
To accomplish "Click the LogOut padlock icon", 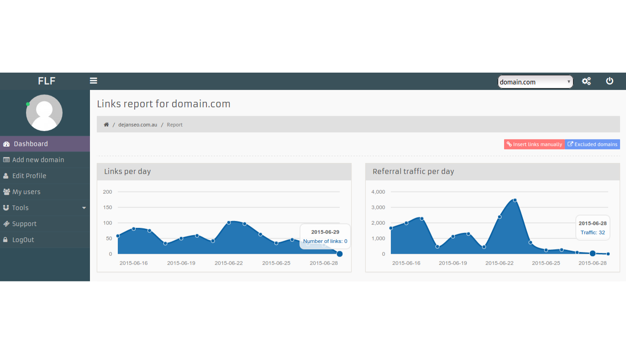I will [5, 239].
